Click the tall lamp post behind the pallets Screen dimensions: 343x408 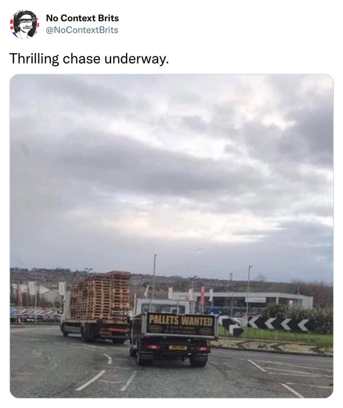[154, 276]
